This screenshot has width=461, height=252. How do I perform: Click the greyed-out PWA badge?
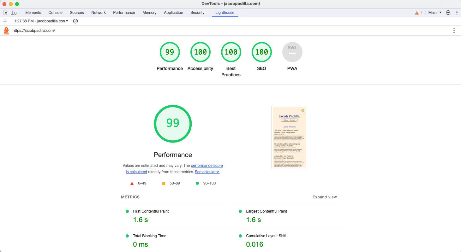click(x=292, y=52)
